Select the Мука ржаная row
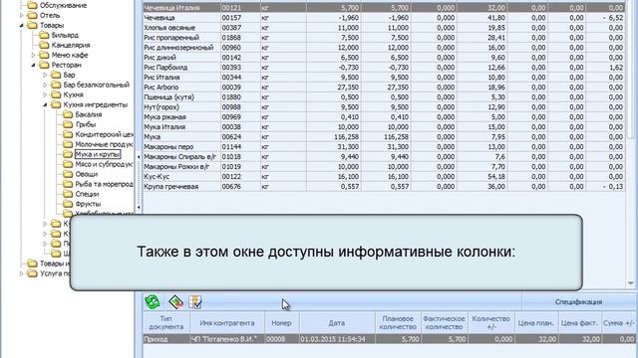This screenshot has width=638, height=358. 384,117
